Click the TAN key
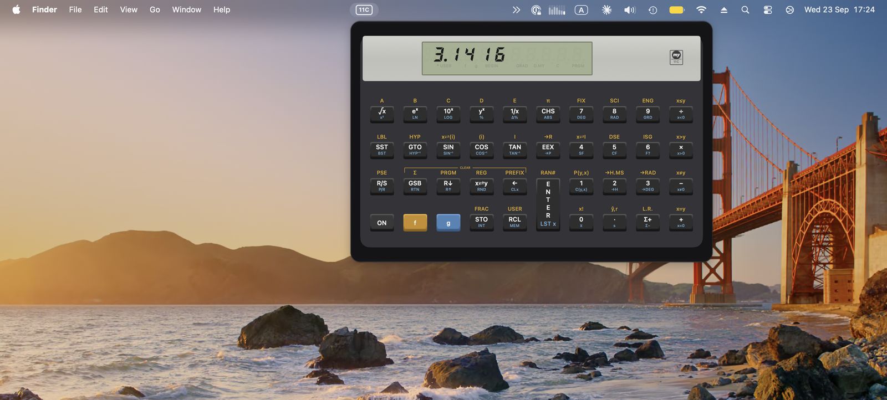 pos(515,150)
